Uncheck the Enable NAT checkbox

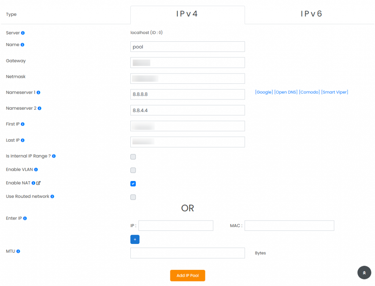[133, 184]
